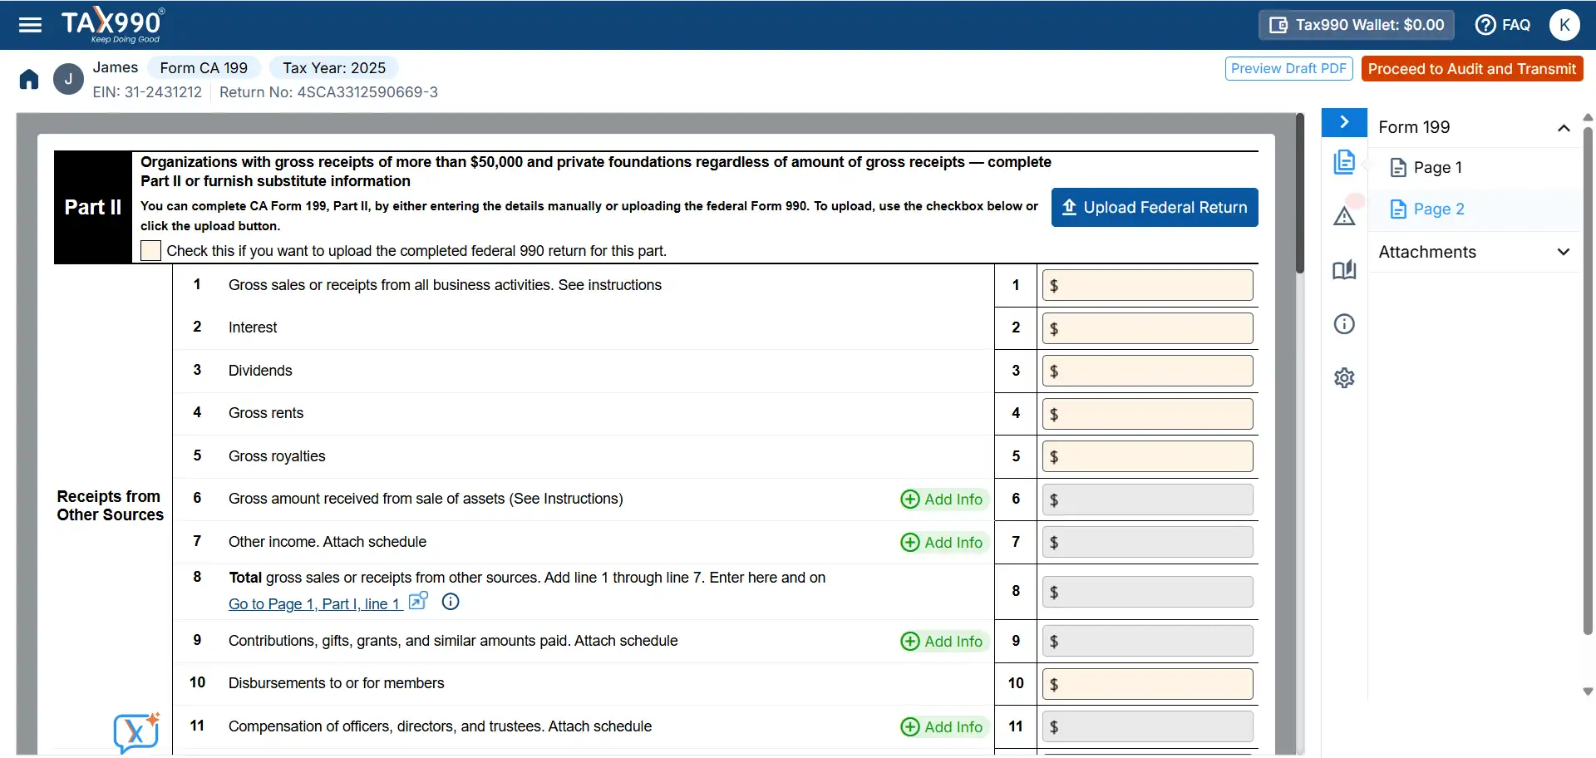Click the user avatar in the top corner
The width and height of the screenshot is (1596, 758).
pos(1564,25)
